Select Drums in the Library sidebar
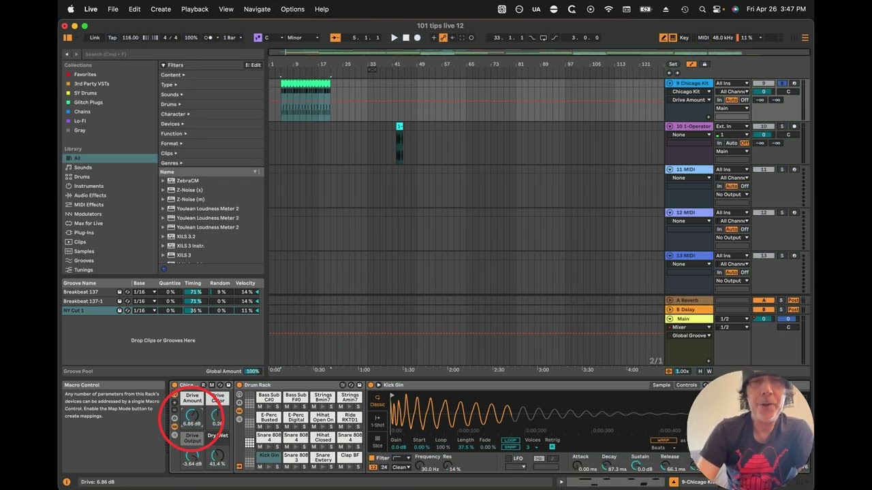872x490 pixels. click(x=82, y=177)
